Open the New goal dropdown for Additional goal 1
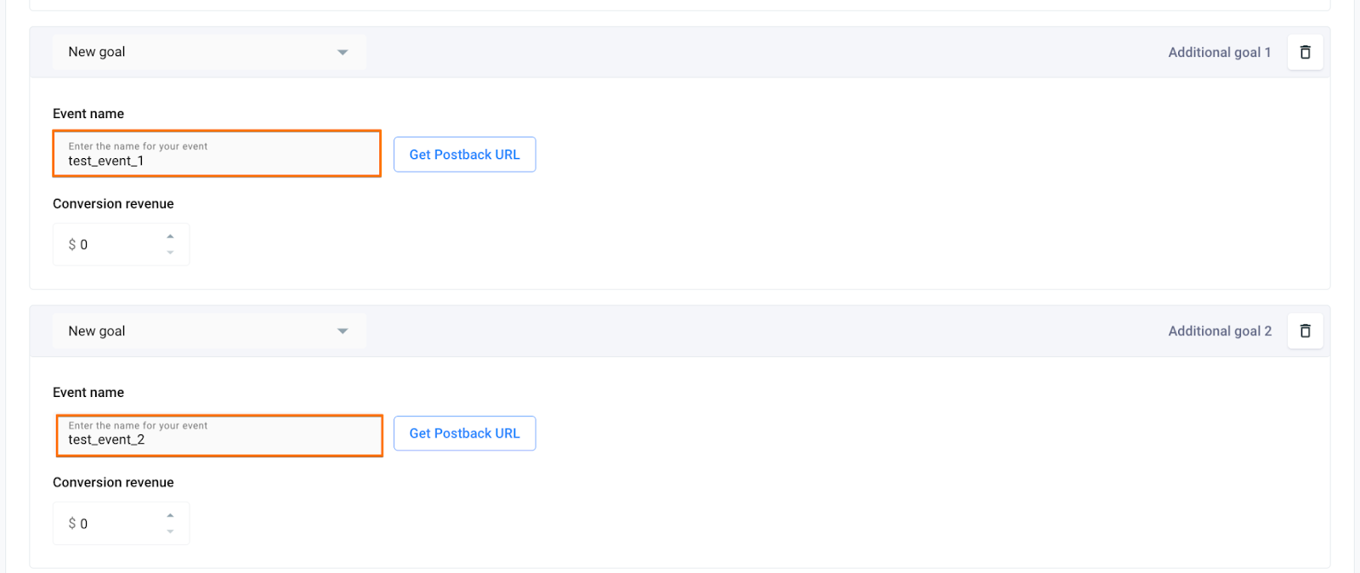The image size is (1360, 573). 208,52
